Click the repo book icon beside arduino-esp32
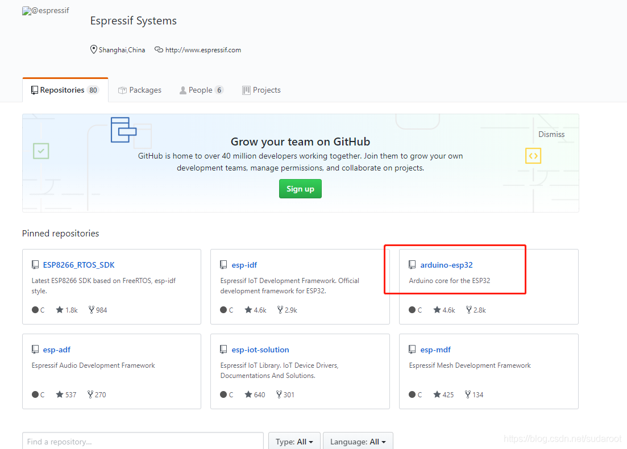The image size is (627, 449). pos(412,265)
